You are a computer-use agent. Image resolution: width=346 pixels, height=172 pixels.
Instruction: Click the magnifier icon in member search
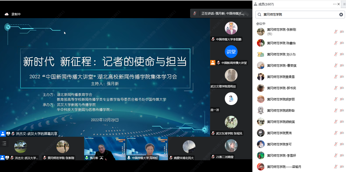coord(259,15)
